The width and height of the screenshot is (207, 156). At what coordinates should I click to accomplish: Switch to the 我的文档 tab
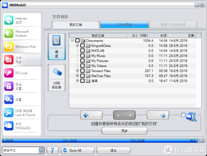click(x=76, y=25)
